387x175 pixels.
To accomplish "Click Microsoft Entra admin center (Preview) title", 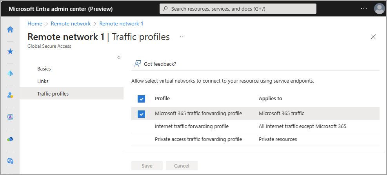I will click(x=61, y=9).
